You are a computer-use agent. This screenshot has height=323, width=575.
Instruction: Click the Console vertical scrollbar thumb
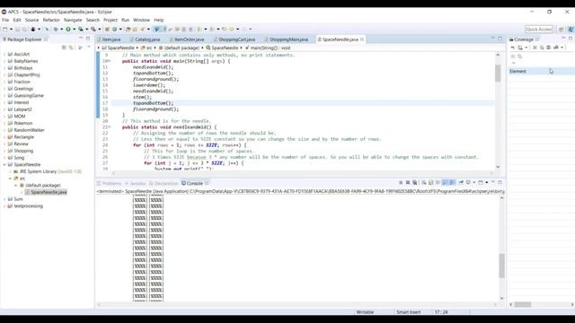point(501,266)
